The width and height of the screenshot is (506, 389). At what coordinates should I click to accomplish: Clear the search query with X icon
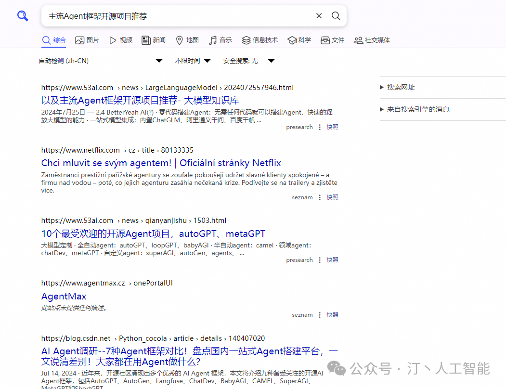[319, 16]
